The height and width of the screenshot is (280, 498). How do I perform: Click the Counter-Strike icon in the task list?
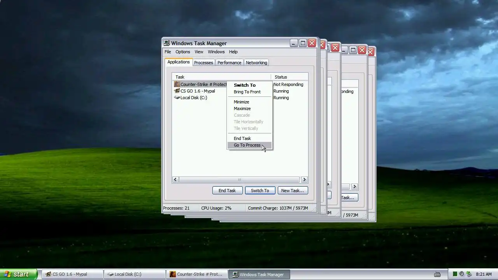point(177,84)
